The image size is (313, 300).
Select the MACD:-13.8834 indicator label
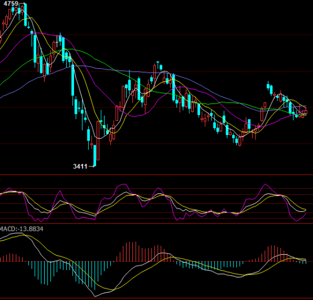coord(21,229)
